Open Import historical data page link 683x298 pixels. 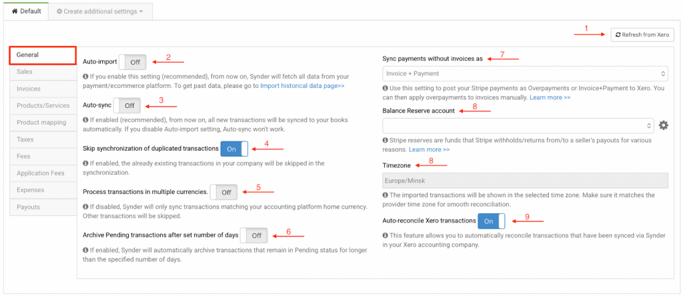[x=302, y=86]
